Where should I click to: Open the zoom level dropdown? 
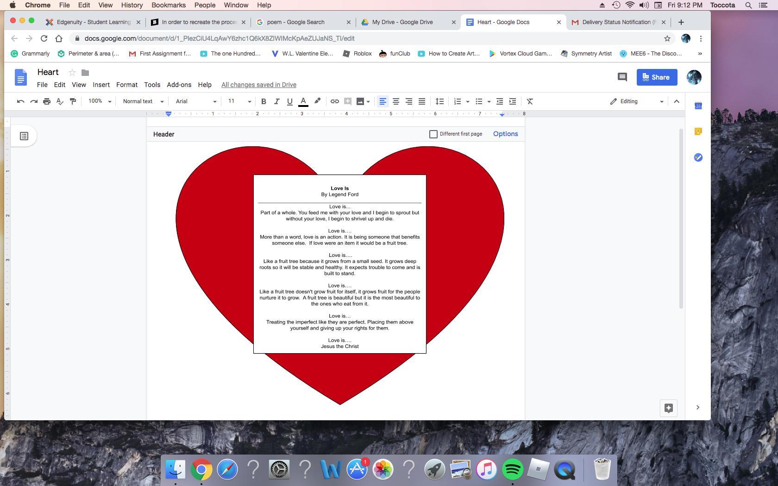click(x=100, y=101)
